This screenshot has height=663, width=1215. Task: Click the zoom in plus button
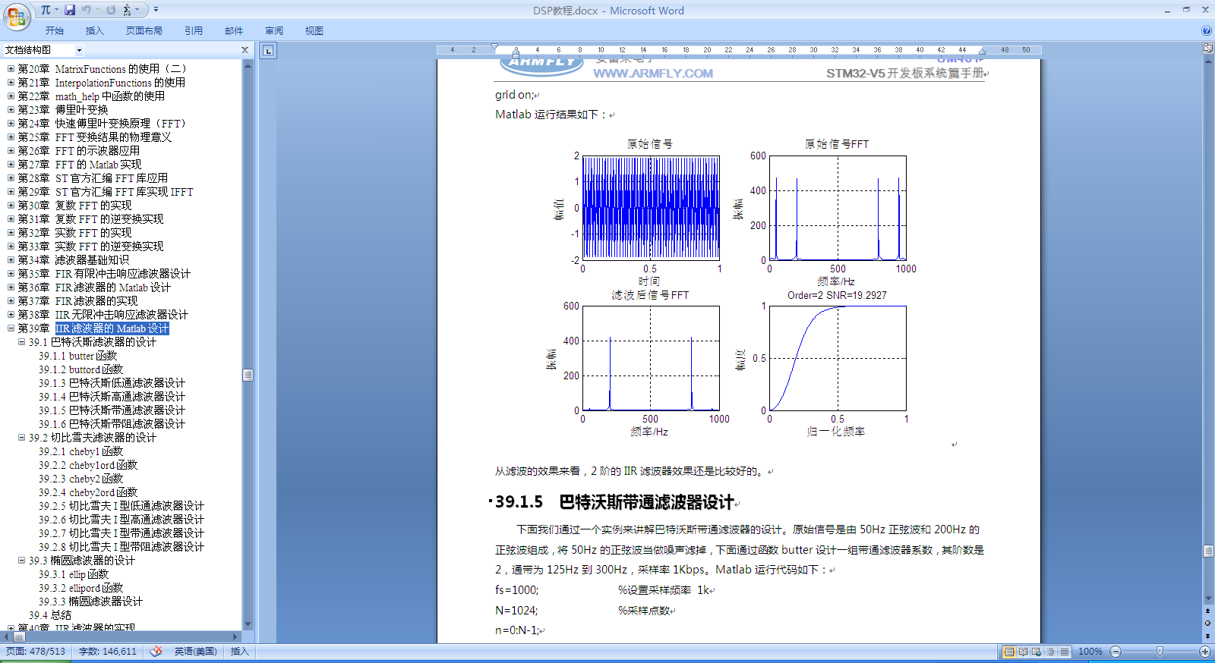tap(1205, 652)
